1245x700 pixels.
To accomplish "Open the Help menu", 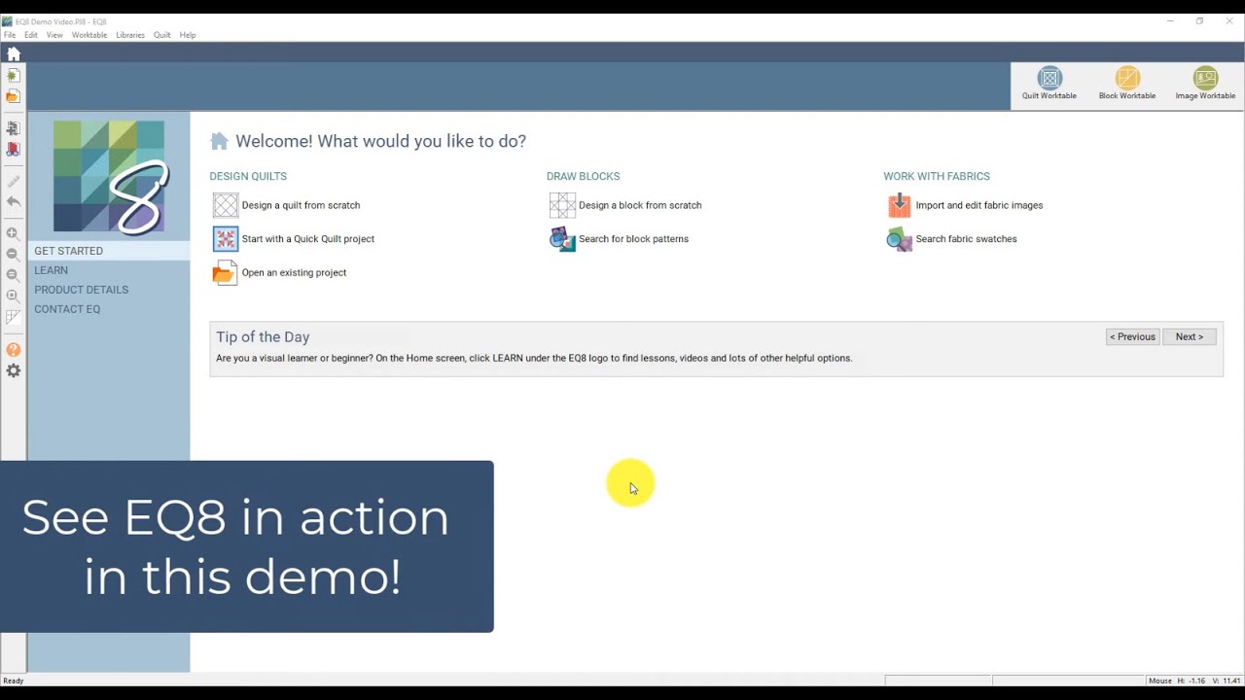I will (x=188, y=35).
